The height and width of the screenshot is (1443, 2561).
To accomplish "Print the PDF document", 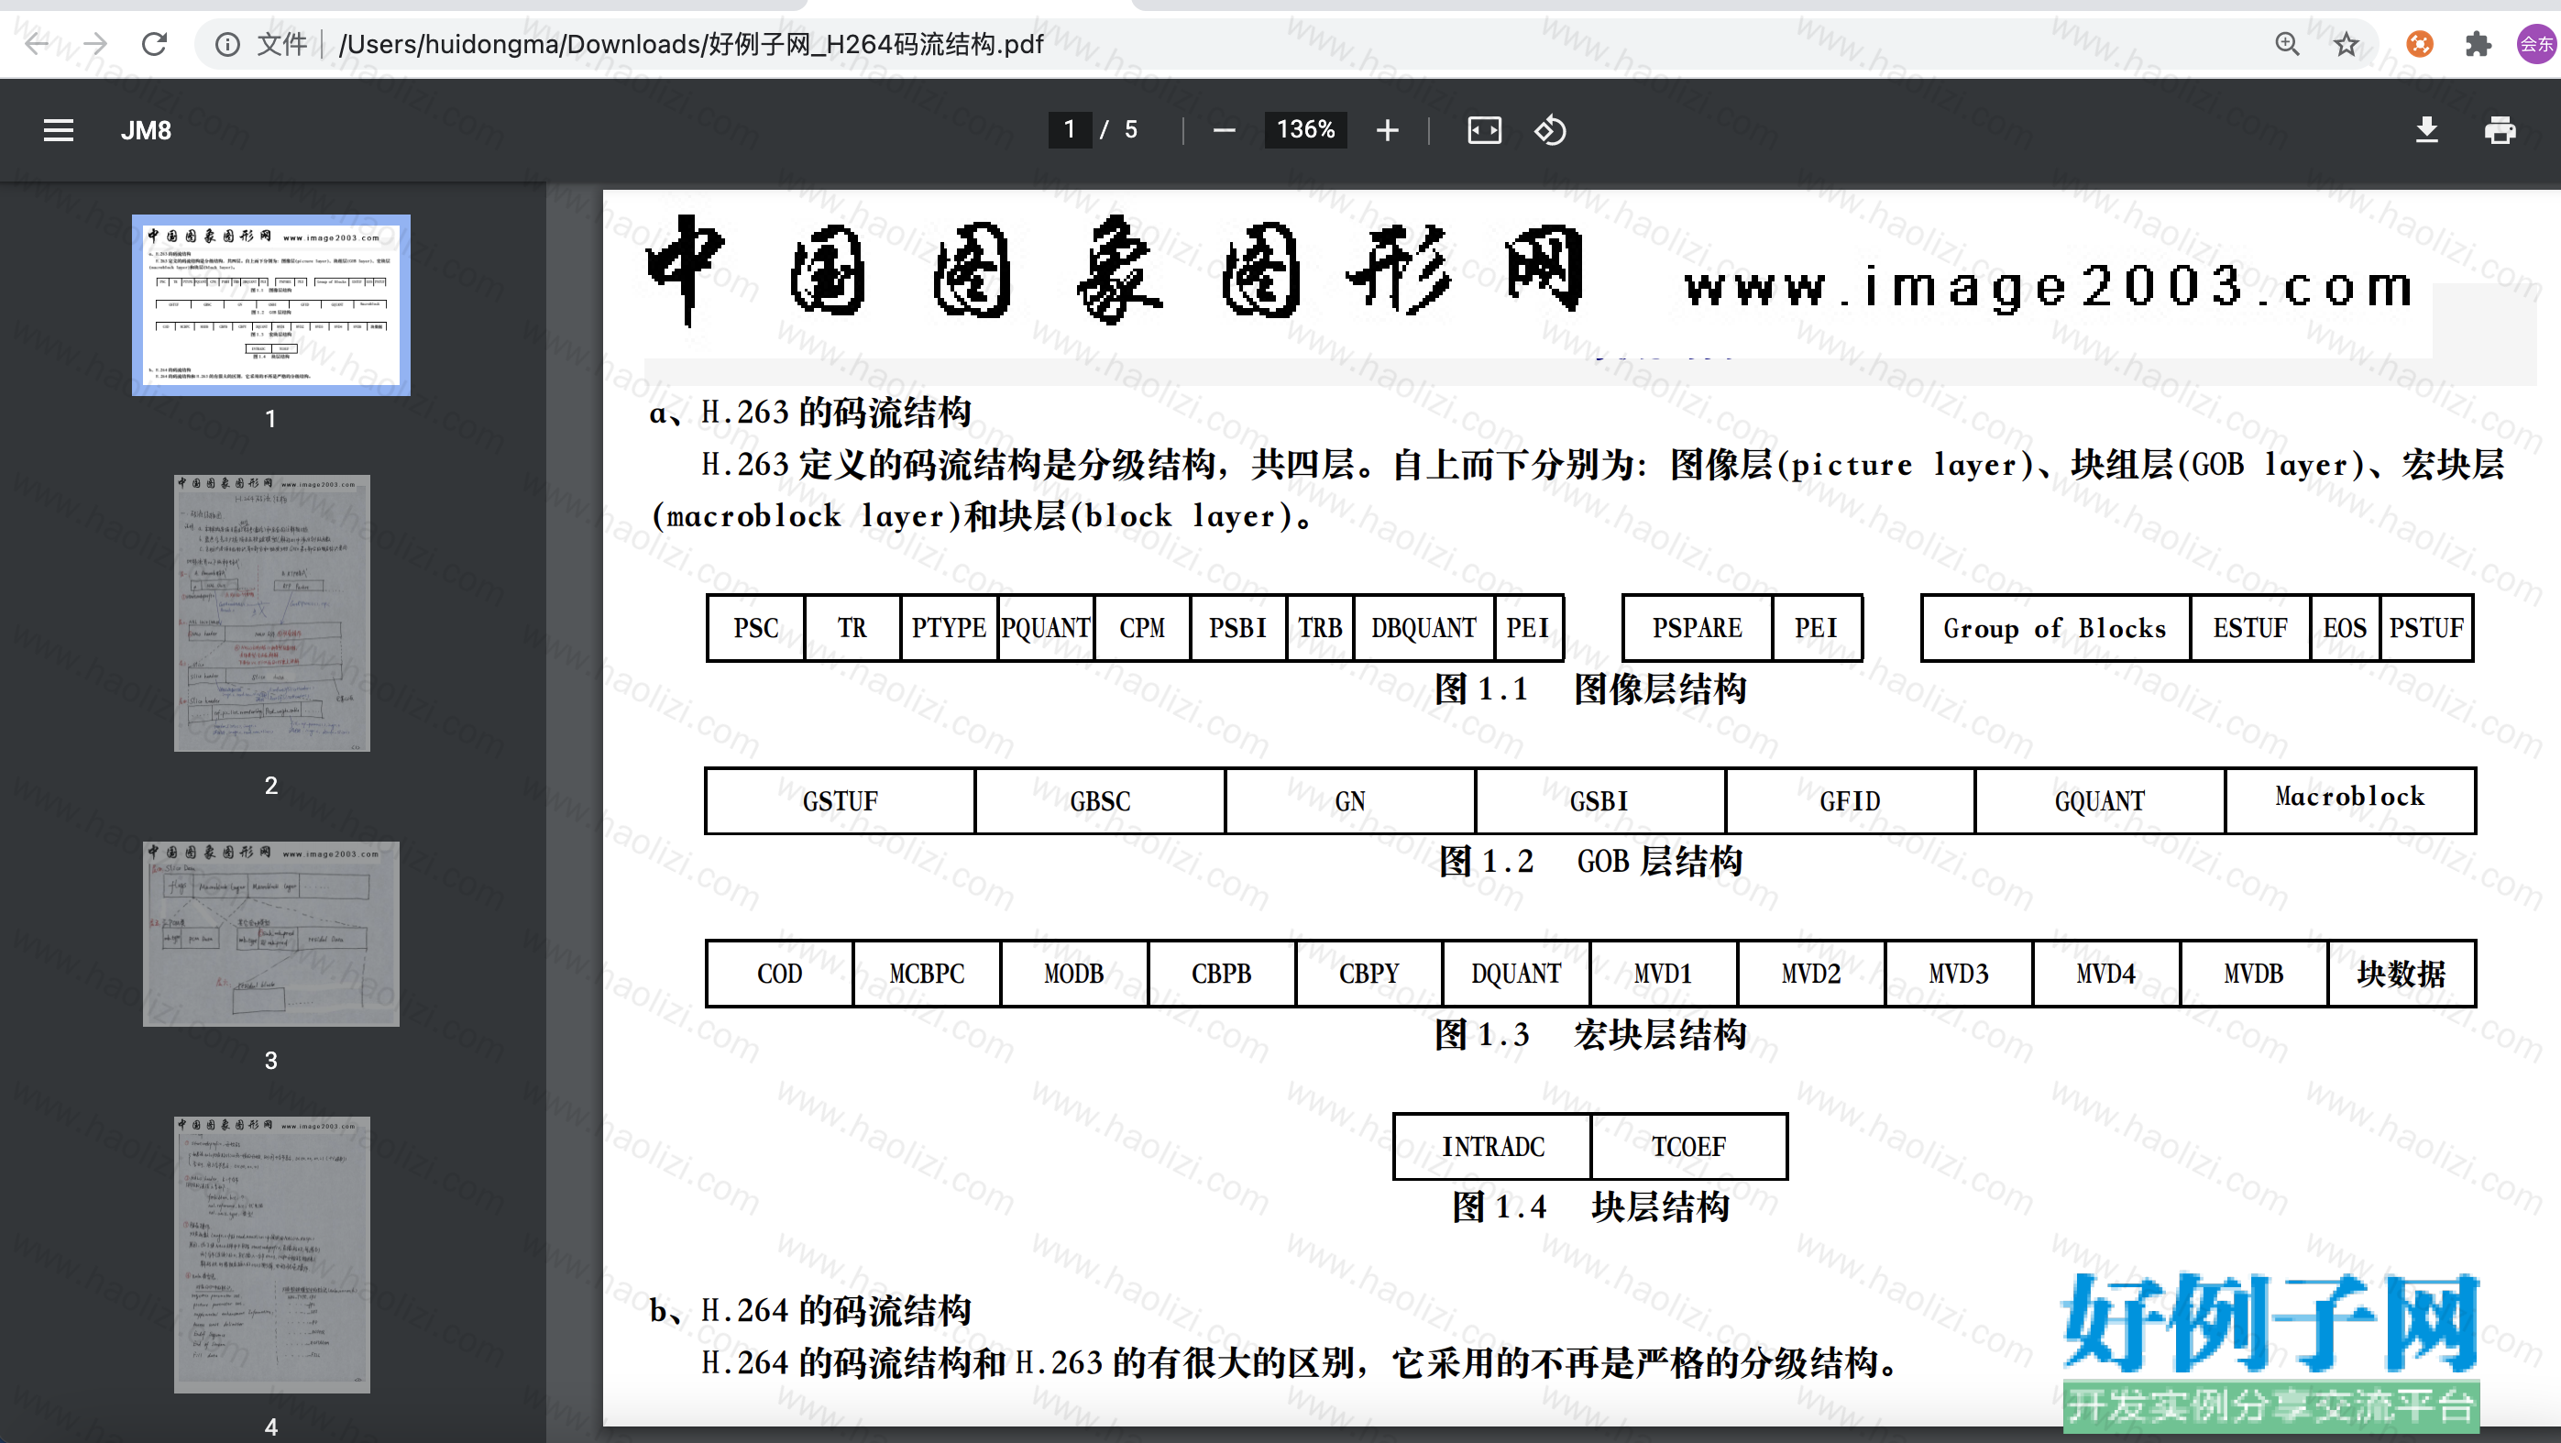I will (x=2500, y=130).
